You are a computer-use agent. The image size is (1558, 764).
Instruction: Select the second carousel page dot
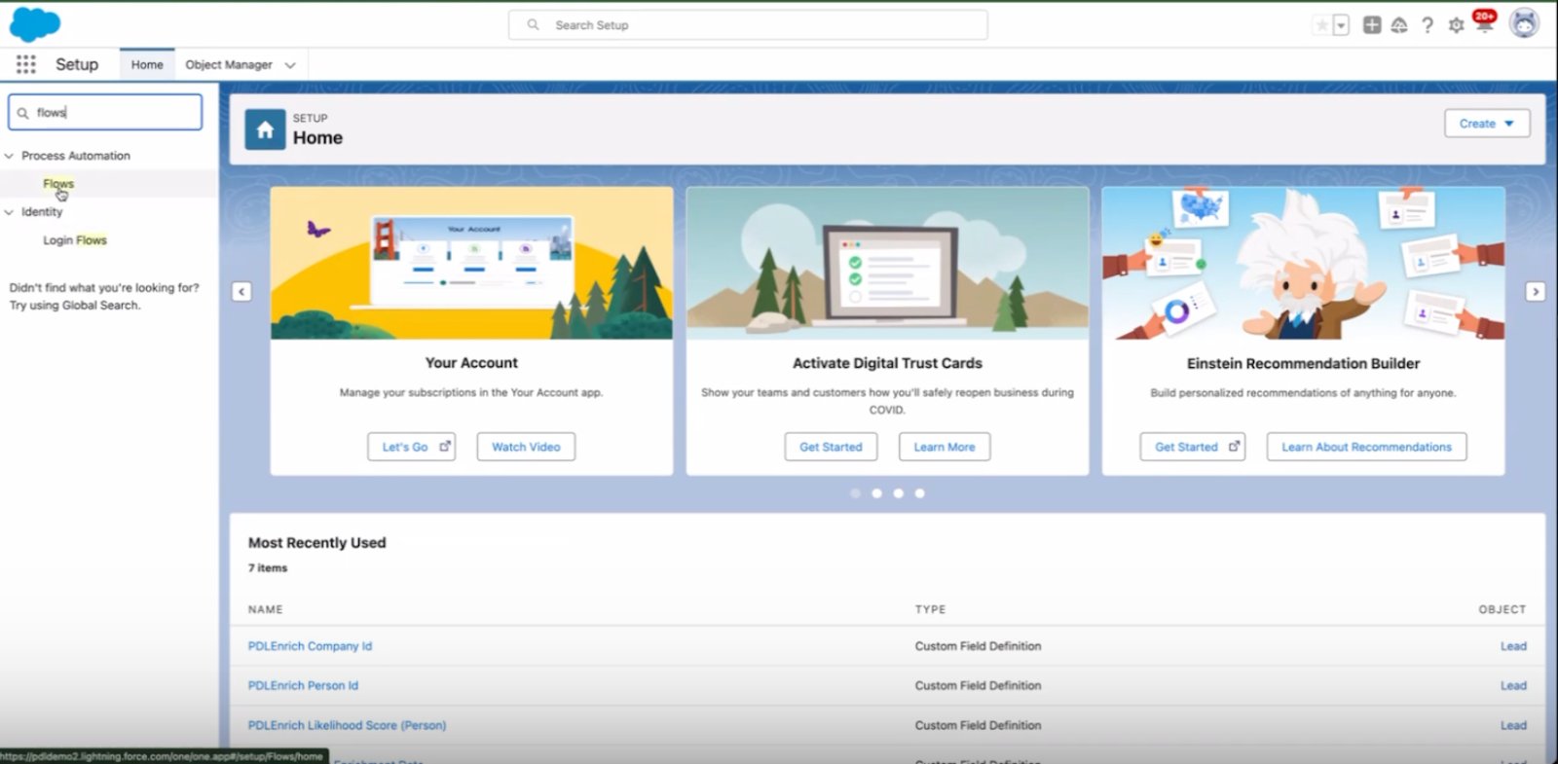876,493
